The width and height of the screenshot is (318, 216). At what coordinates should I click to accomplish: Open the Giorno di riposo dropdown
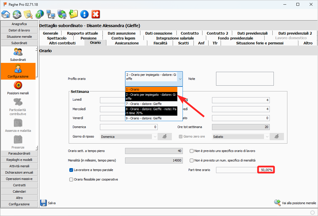pyautogui.click(x=155, y=137)
